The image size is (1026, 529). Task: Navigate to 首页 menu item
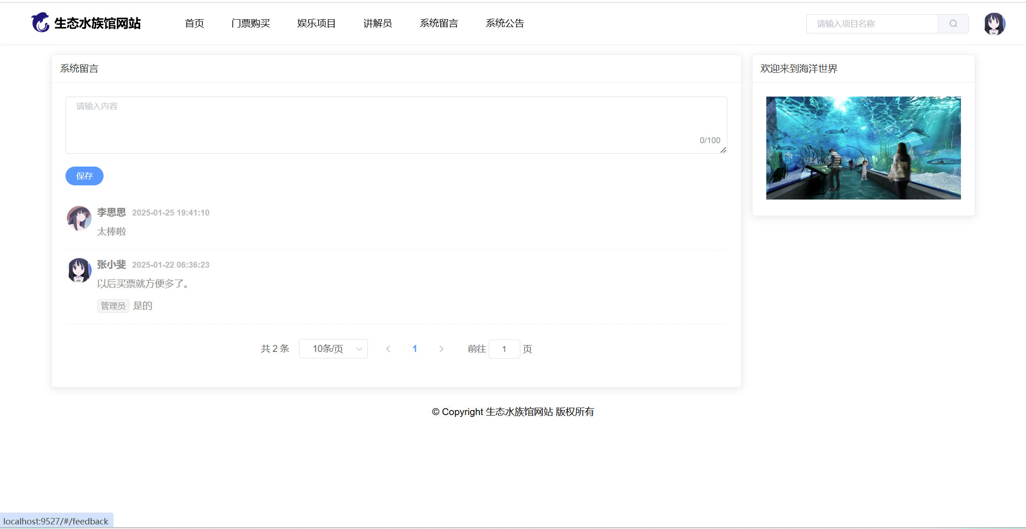(194, 23)
